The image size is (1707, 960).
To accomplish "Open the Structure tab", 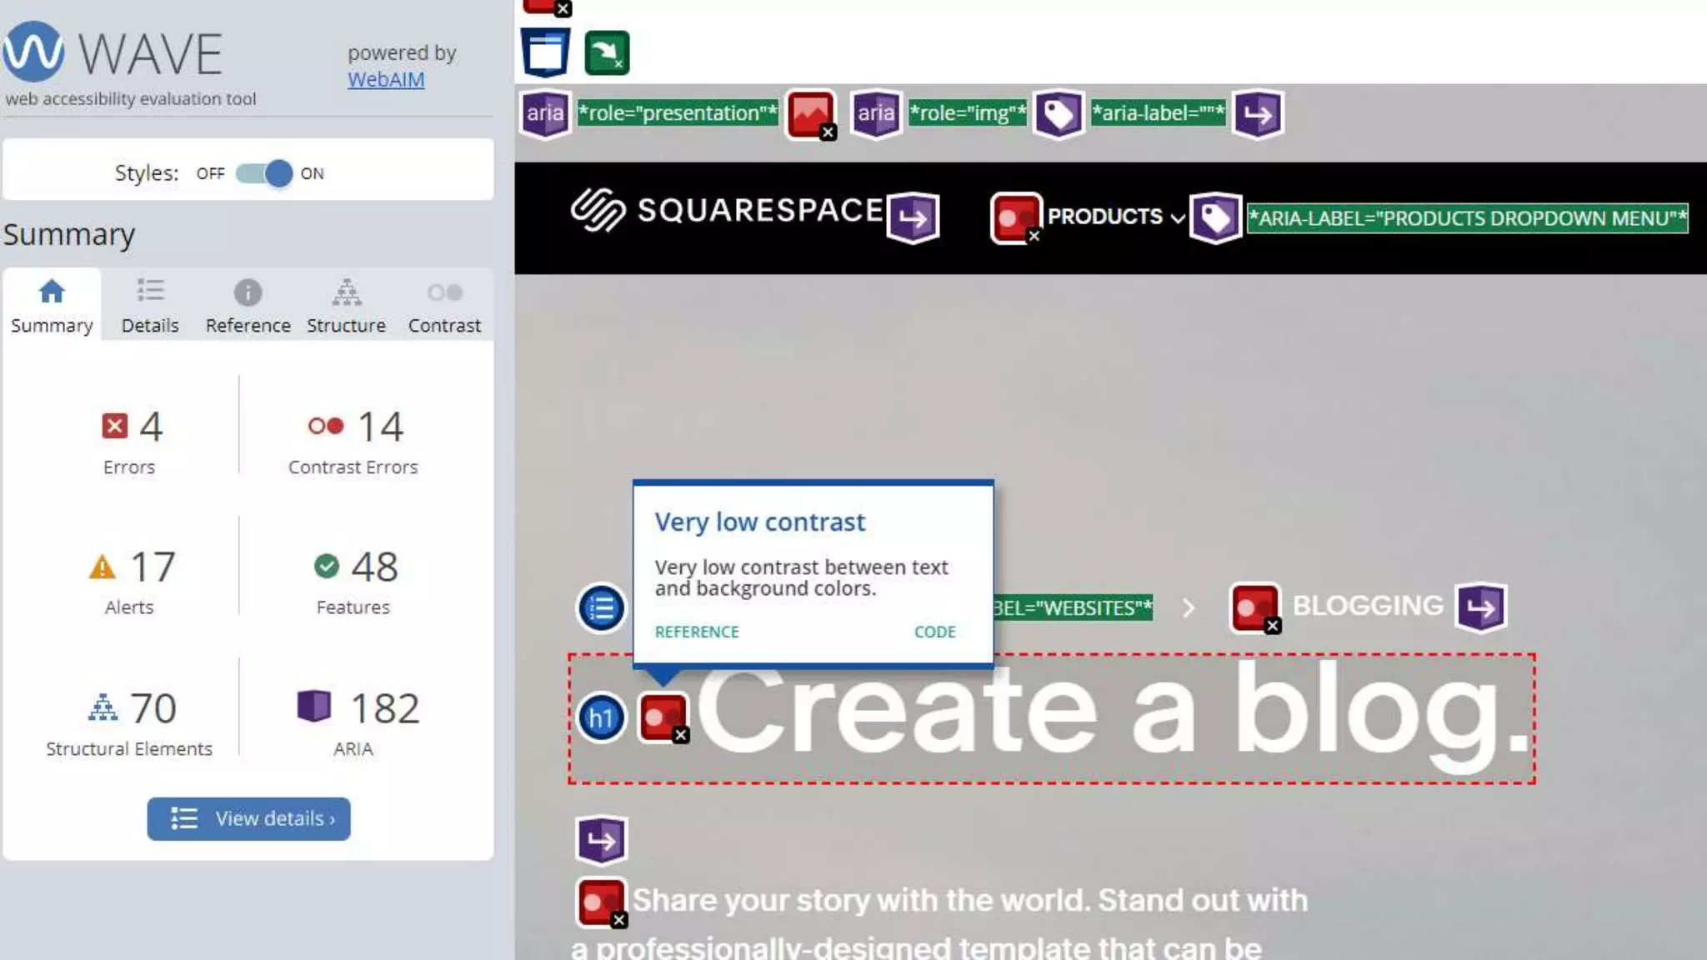I will 346,306.
